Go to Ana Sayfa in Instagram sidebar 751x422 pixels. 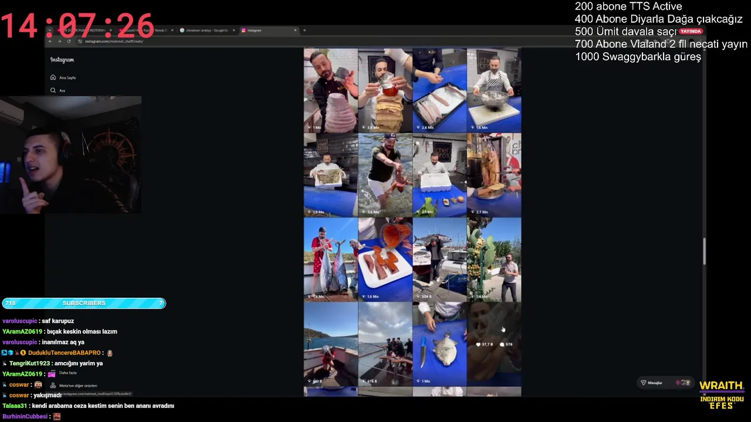[63, 77]
